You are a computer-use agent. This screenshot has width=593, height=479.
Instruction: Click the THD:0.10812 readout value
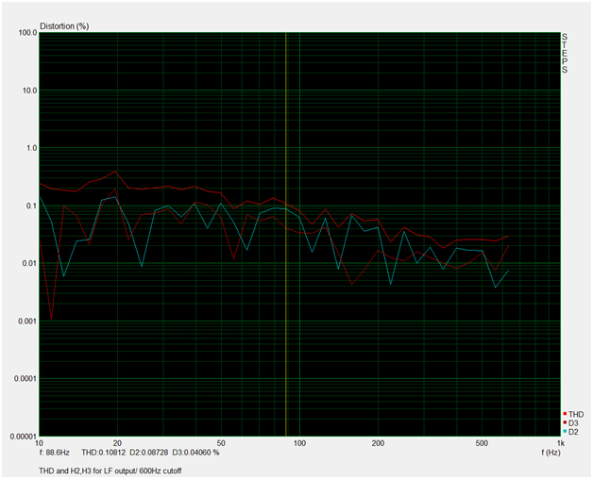pos(109,454)
